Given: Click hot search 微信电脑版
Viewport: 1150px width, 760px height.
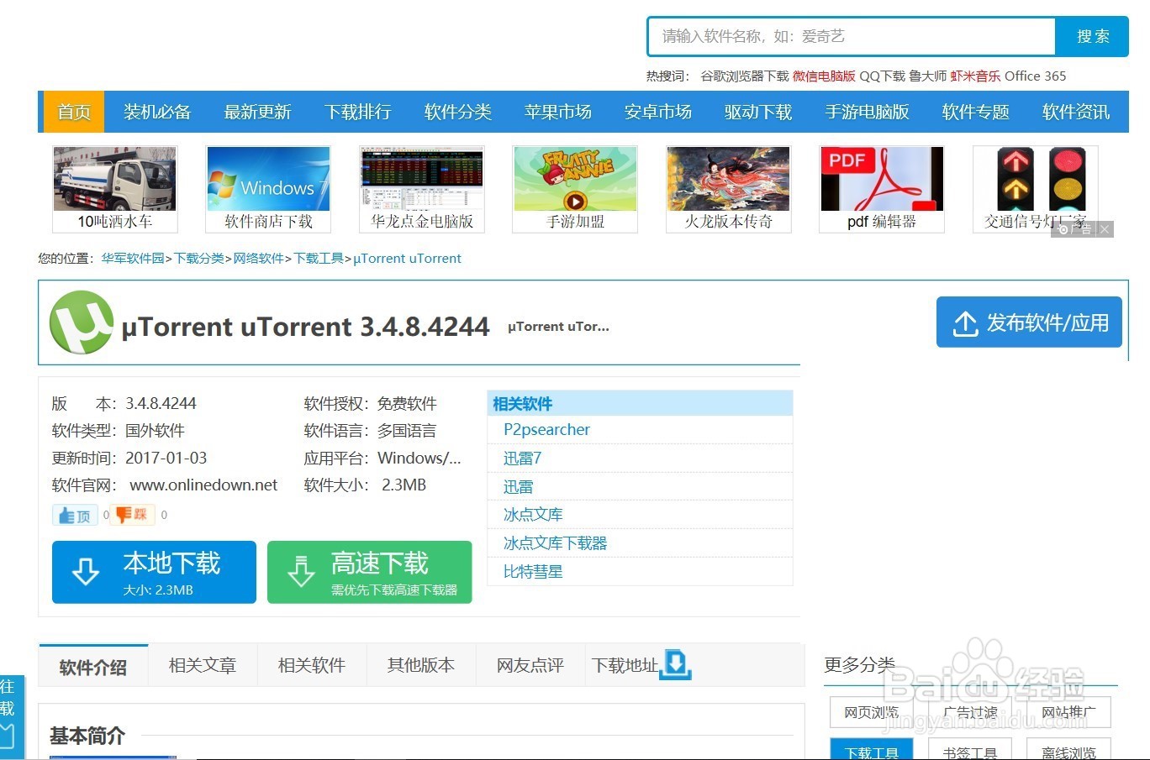Looking at the screenshot, I should tap(824, 76).
